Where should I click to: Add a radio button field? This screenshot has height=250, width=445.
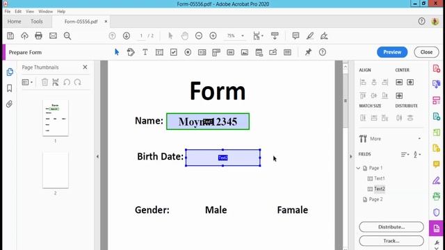coord(188,52)
